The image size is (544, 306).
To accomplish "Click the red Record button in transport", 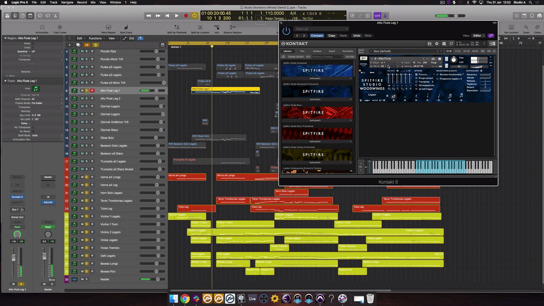I will [185, 16].
